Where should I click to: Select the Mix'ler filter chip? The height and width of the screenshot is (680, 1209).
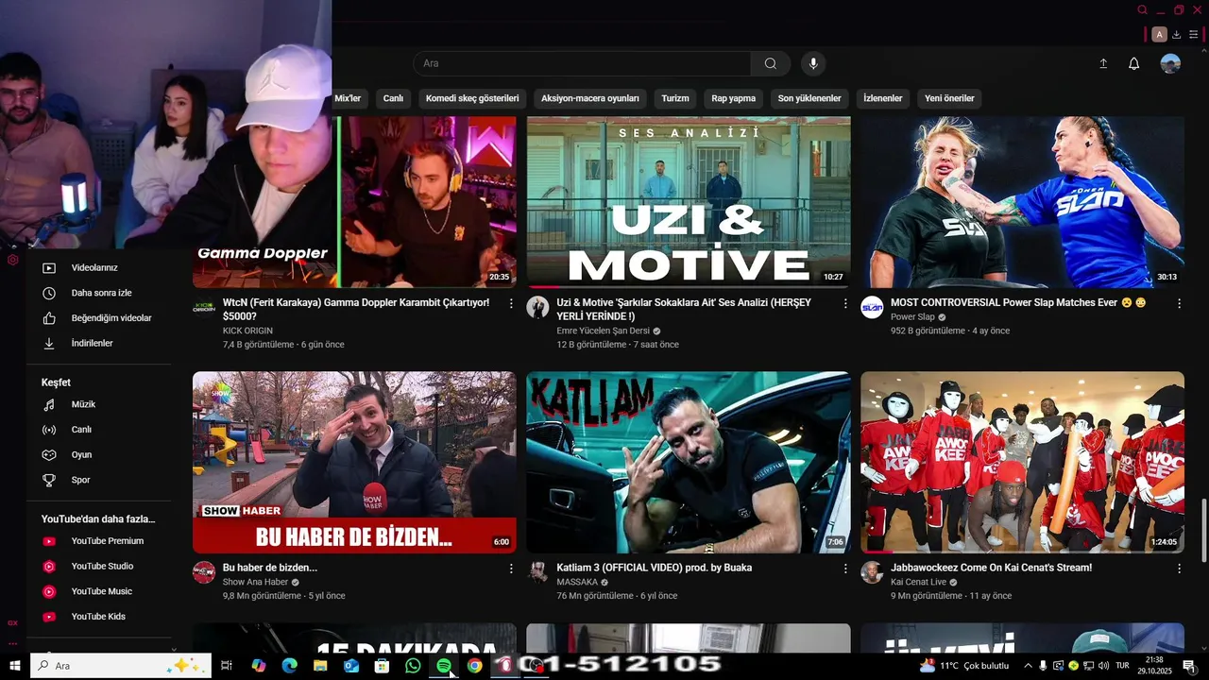tap(348, 98)
